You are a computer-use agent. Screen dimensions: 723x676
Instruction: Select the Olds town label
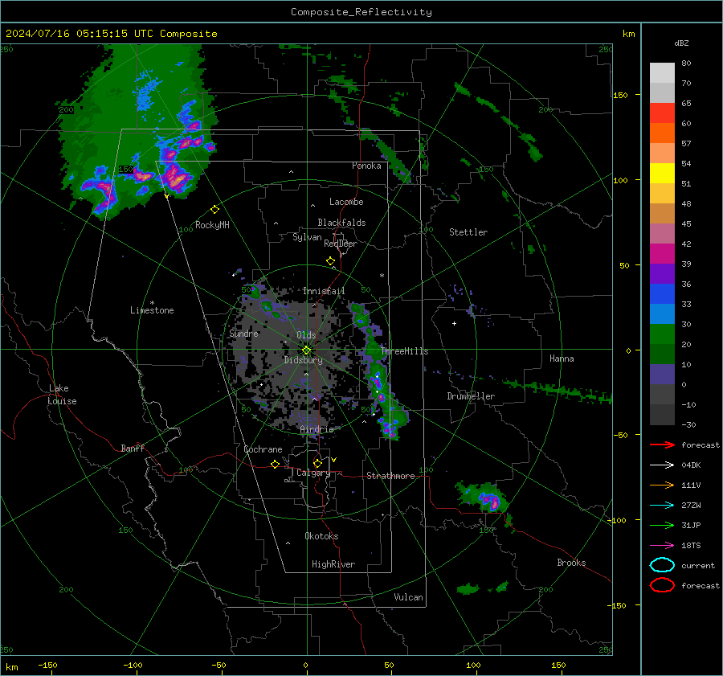[306, 334]
